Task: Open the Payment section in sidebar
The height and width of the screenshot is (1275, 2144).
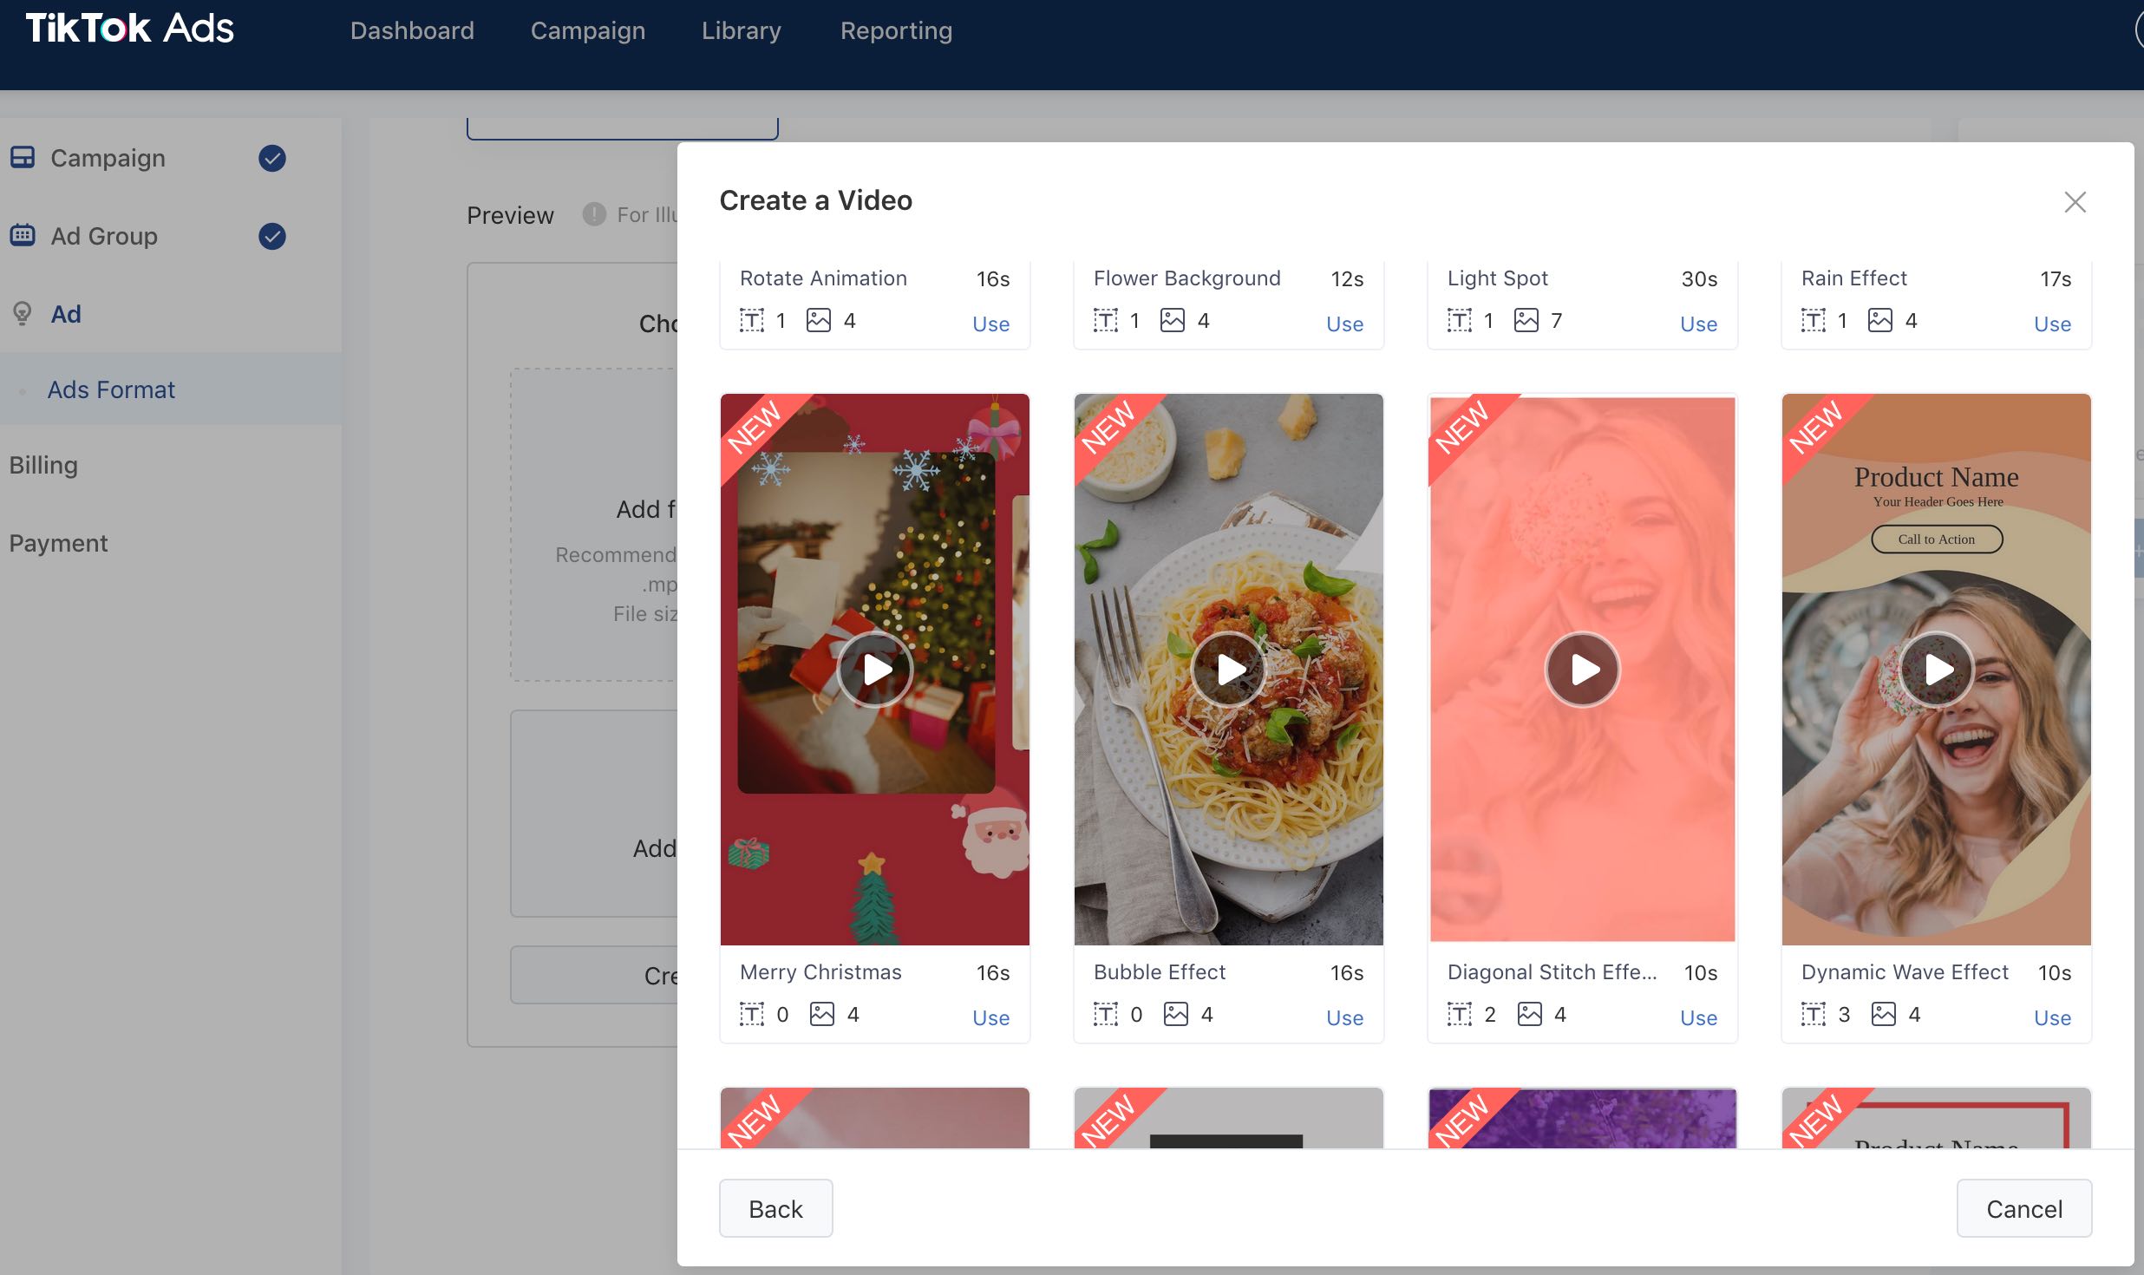Action: (x=58, y=543)
